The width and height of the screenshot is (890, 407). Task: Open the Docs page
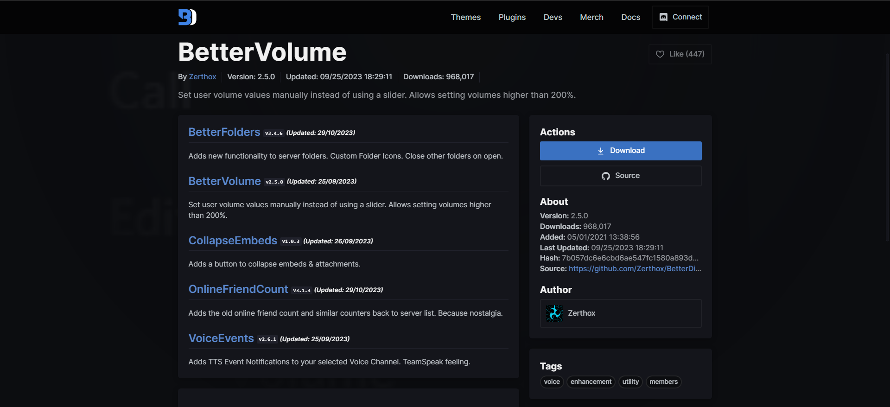click(x=631, y=17)
